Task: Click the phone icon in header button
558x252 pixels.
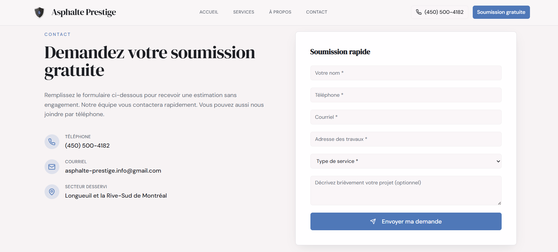Action: 418,12
